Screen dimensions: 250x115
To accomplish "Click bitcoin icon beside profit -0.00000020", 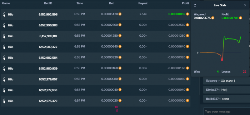I will pos(187,100).
